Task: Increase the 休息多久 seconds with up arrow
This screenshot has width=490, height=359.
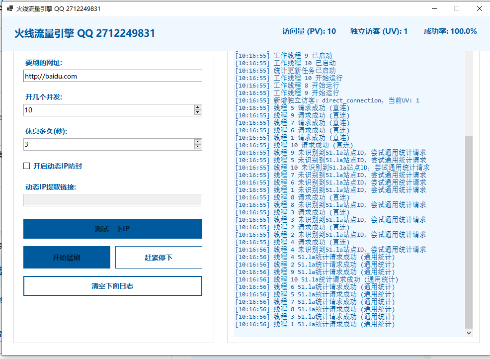Action: click(x=197, y=142)
